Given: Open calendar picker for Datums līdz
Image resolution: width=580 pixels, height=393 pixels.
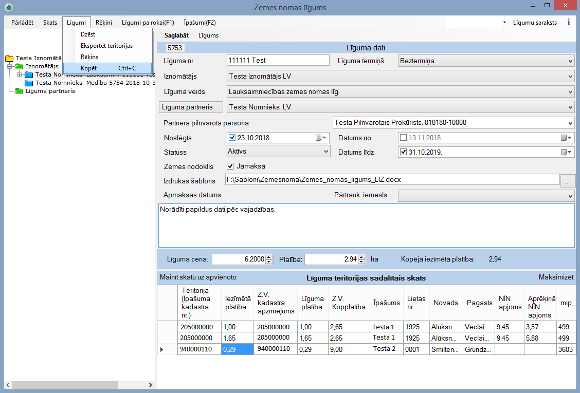Looking at the screenshot, I should (x=566, y=152).
